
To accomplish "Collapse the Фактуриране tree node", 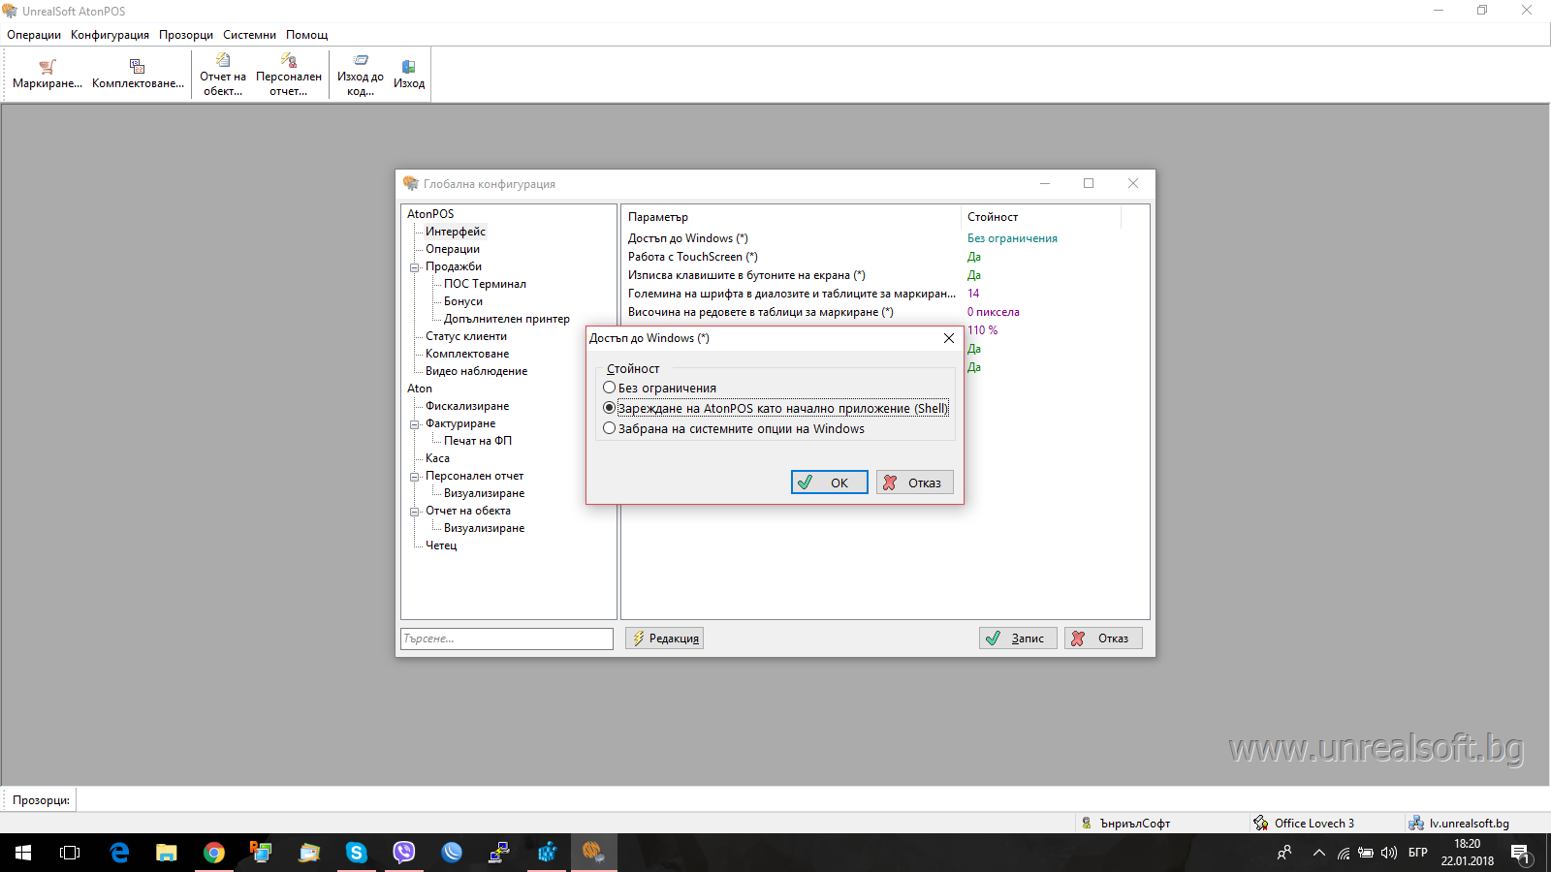I will tap(415, 424).
